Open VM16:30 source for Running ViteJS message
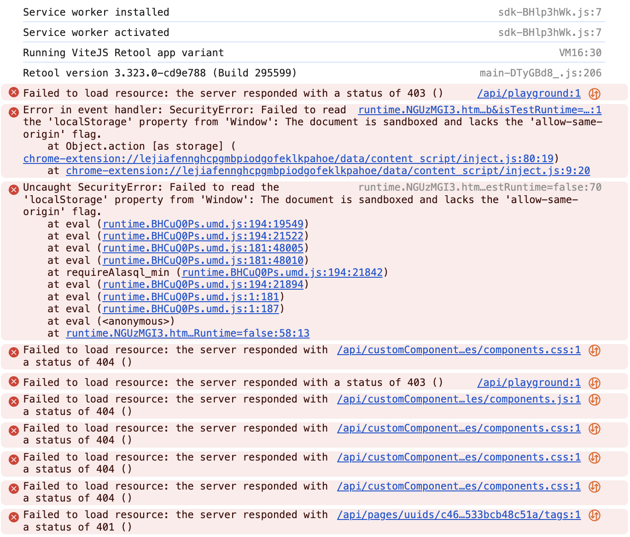Viewport: 630px width, 537px height. pos(580,53)
